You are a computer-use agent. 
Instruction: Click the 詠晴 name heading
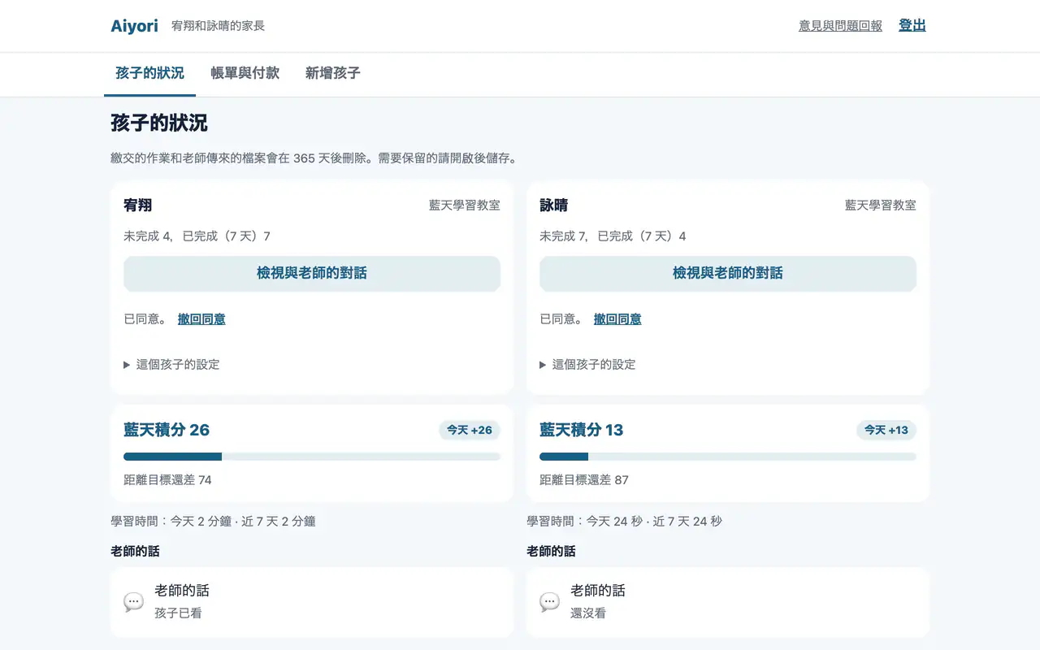(553, 206)
